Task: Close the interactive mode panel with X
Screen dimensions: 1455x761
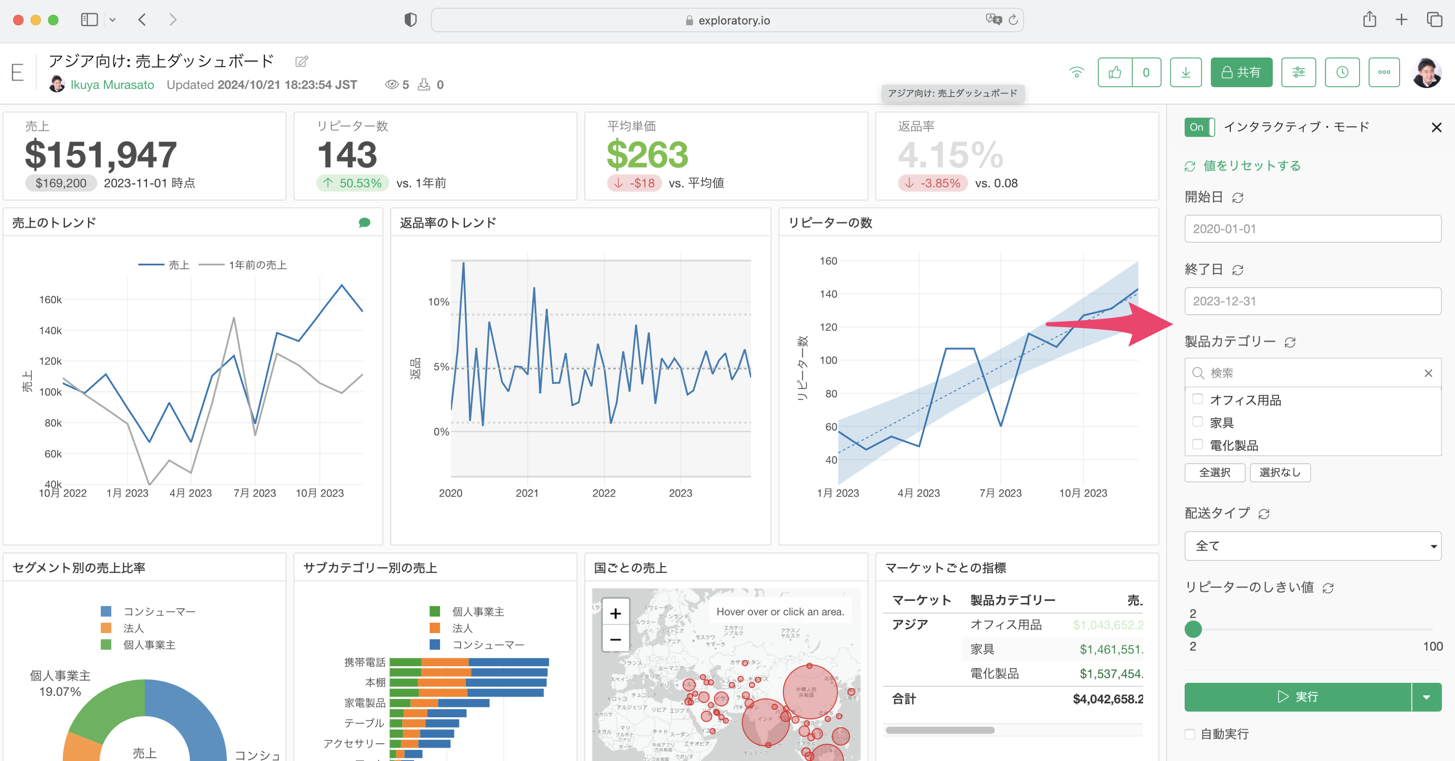Action: point(1437,128)
